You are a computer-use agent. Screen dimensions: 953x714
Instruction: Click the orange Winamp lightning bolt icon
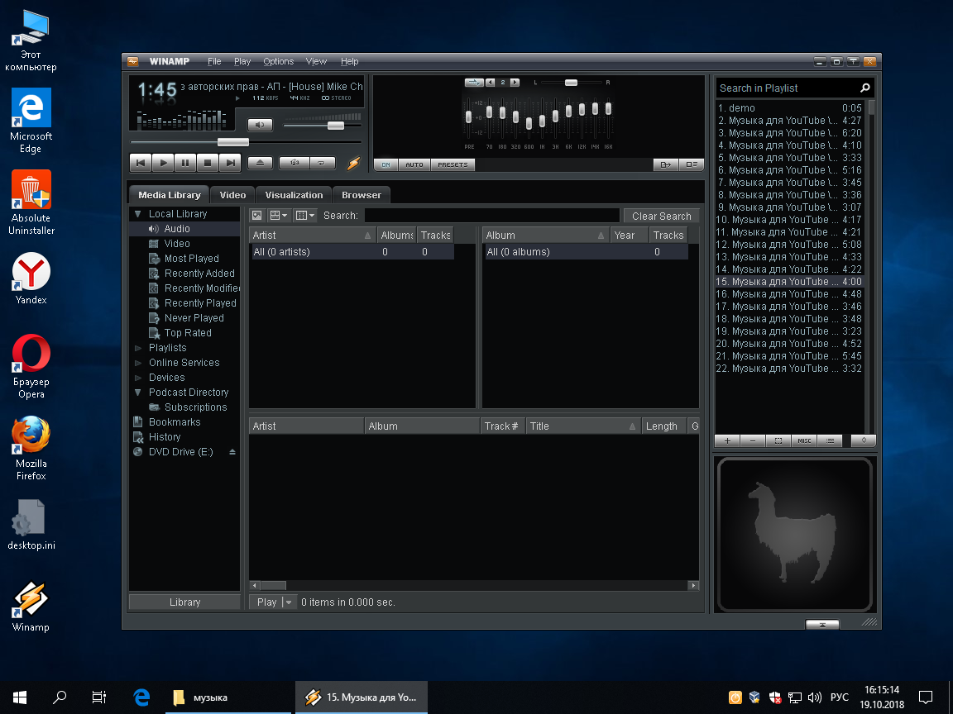coord(353,163)
